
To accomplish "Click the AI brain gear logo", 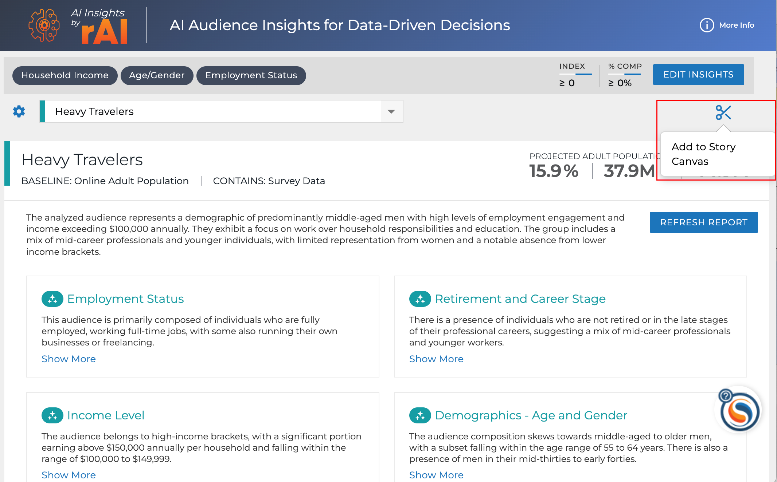I will point(44,25).
